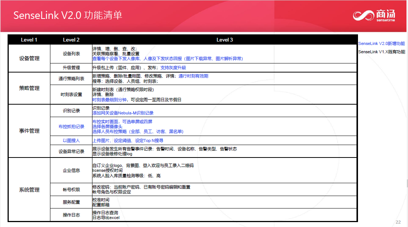Click the blue legend SenseLink V2.0新增功能
This screenshot has width=408, height=227.
tap(381, 43)
